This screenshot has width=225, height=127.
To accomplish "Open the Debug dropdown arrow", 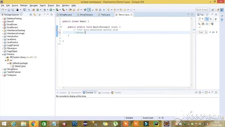I will [x=48, y=10].
